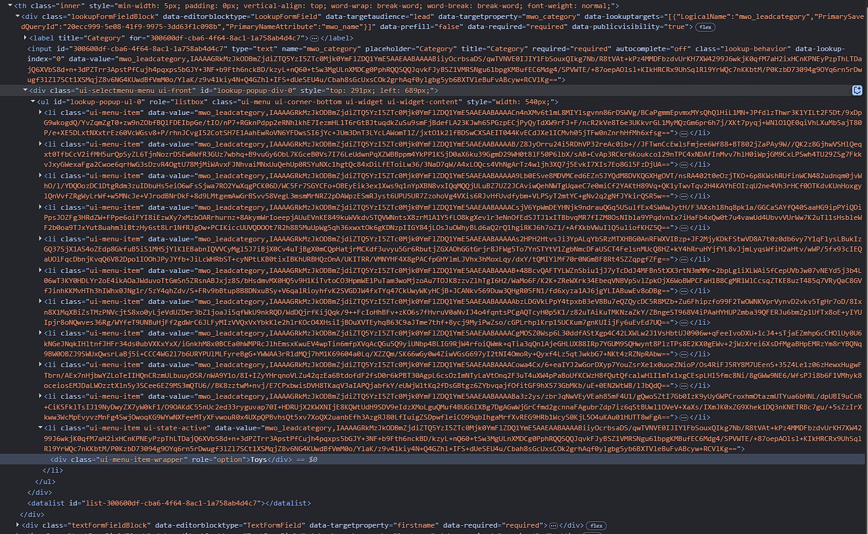Click the ellipsis inside the textFormFieldBlock div
The height and width of the screenshot is (534, 868).
pyautogui.click(x=554, y=525)
